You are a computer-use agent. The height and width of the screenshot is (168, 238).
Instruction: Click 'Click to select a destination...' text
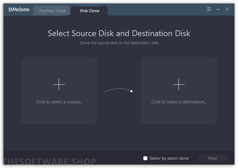tap(179, 102)
